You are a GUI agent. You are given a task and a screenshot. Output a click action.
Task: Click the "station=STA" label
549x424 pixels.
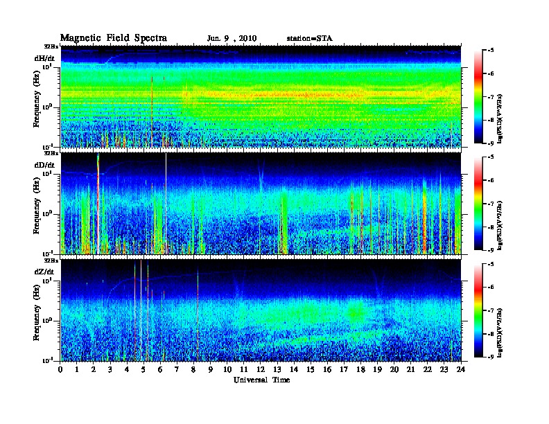[x=310, y=38]
